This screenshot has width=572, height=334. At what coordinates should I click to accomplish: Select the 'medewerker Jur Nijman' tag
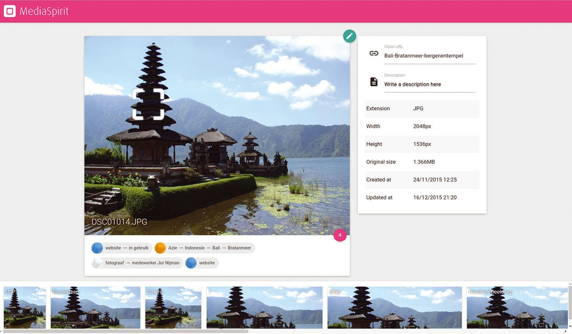pyautogui.click(x=137, y=263)
